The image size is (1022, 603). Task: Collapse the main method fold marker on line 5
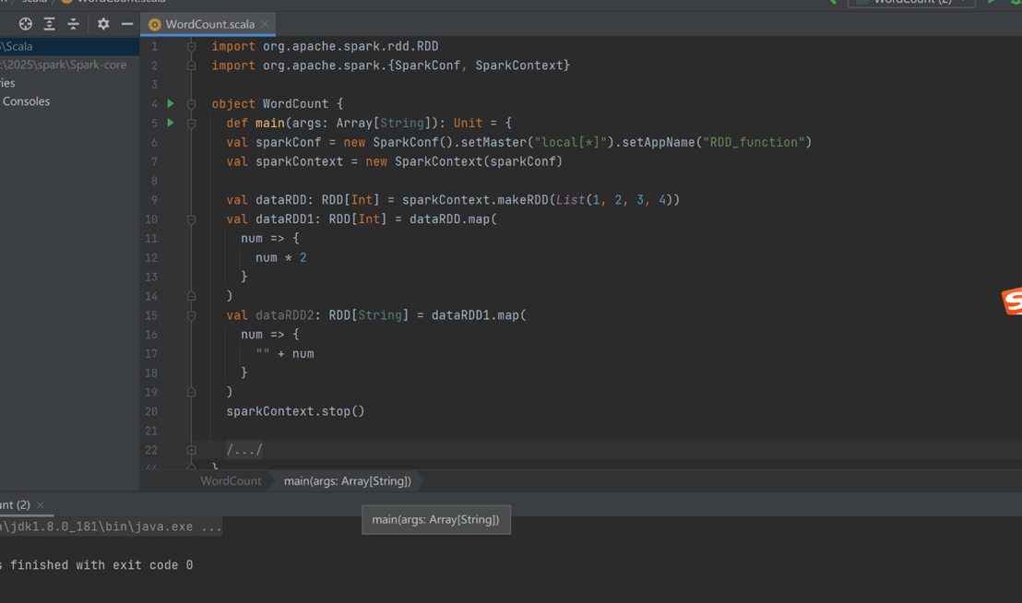[192, 123]
